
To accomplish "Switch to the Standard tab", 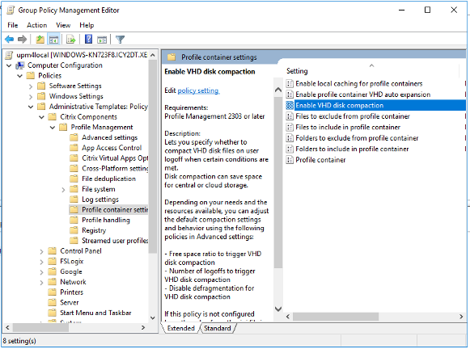I will coord(218,328).
